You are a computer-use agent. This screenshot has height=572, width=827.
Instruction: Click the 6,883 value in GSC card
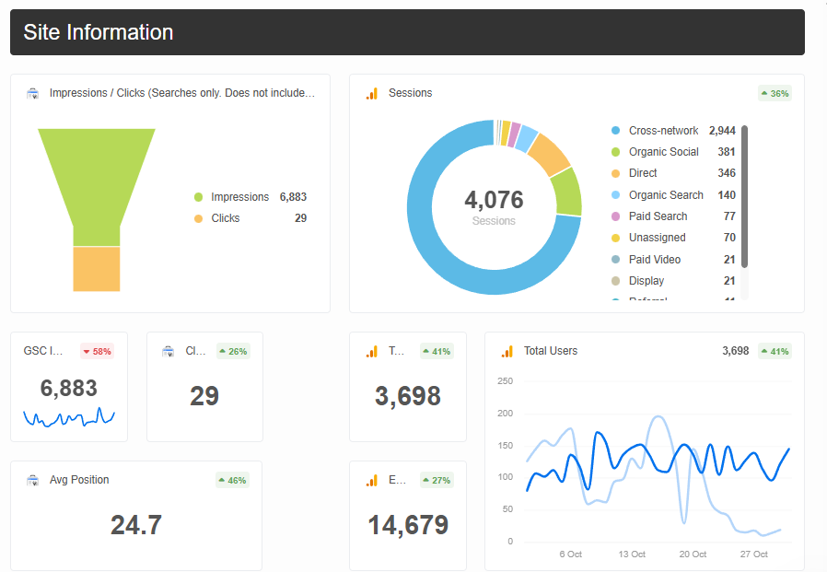coord(68,389)
